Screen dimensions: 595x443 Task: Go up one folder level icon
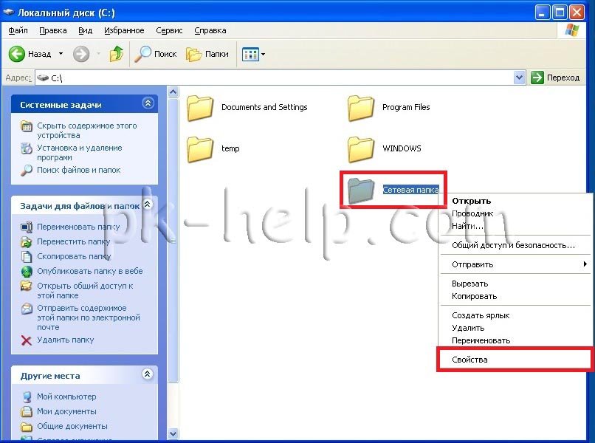tap(117, 54)
